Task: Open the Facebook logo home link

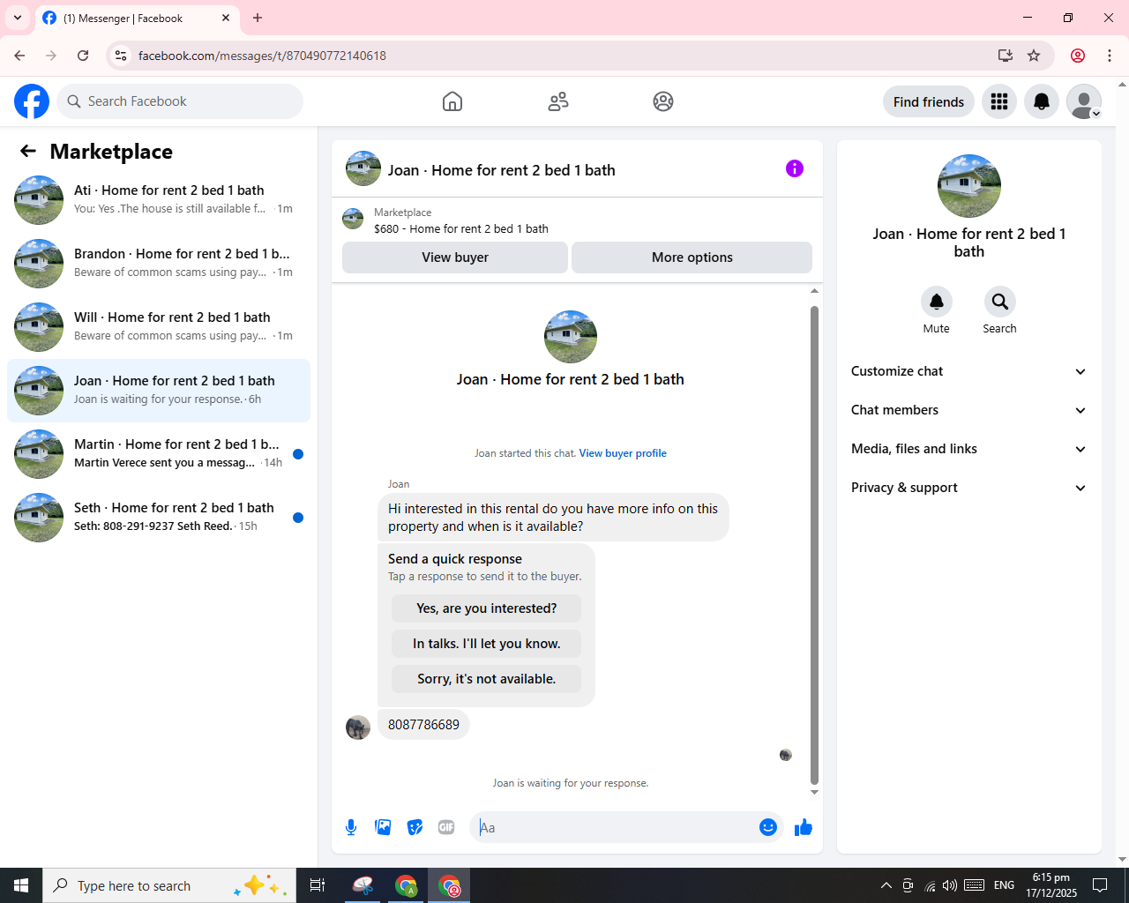Action: (32, 101)
